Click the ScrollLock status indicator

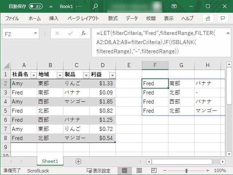tap(38, 171)
